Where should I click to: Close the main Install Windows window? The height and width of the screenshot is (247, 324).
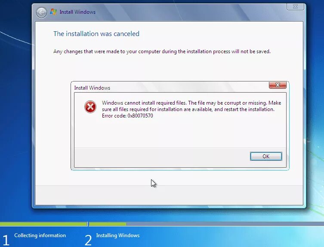click(295, 6)
